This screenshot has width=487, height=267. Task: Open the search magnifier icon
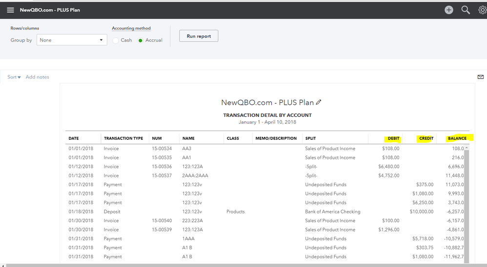click(x=465, y=10)
